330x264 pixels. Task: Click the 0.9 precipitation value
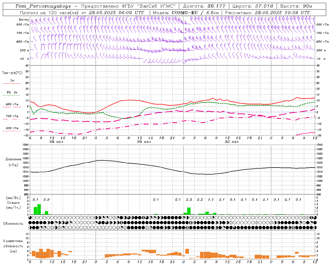pyautogui.click(x=46, y=200)
